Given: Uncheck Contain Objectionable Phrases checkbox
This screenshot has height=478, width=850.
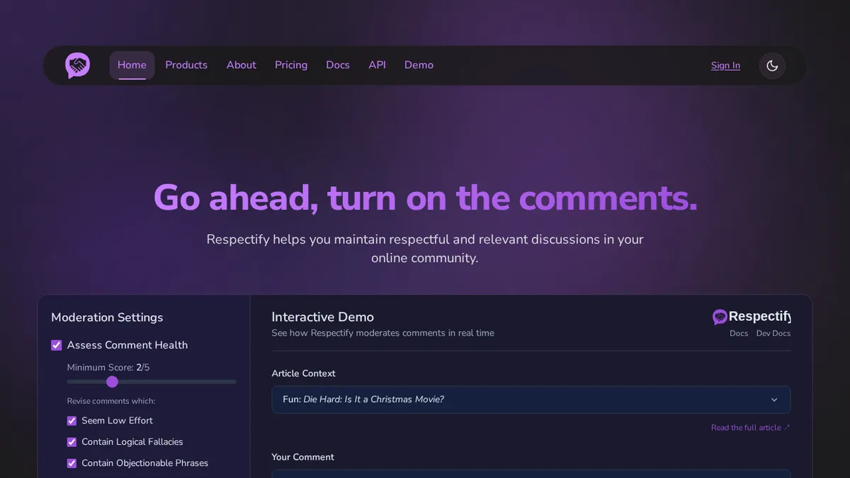Looking at the screenshot, I should pyautogui.click(x=72, y=463).
